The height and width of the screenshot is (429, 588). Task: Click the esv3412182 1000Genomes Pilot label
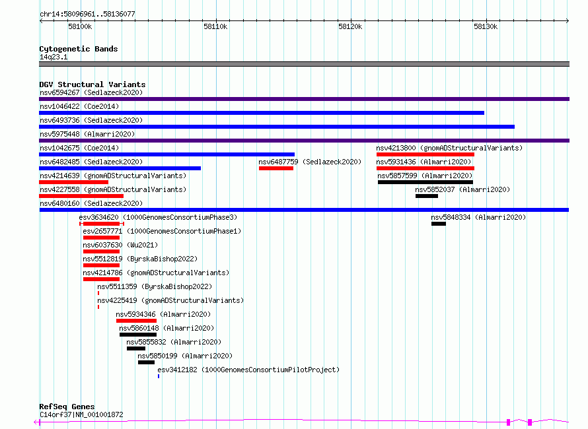248,370
